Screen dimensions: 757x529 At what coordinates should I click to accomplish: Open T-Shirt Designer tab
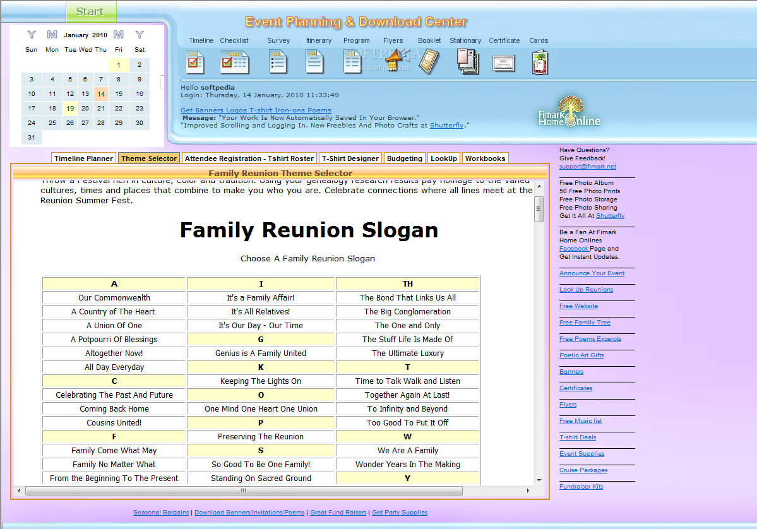coord(350,158)
